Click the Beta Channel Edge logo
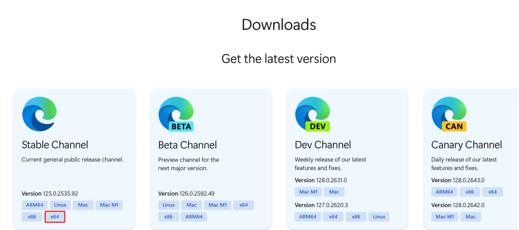Image resolution: width=519 pixels, height=230 pixels. [176, 114]
